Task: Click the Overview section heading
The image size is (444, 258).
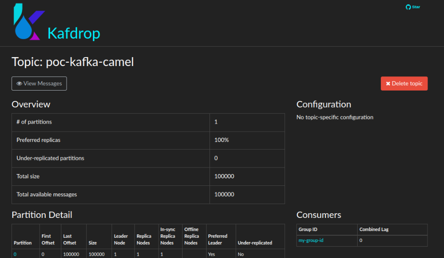Action: (31, 105)
